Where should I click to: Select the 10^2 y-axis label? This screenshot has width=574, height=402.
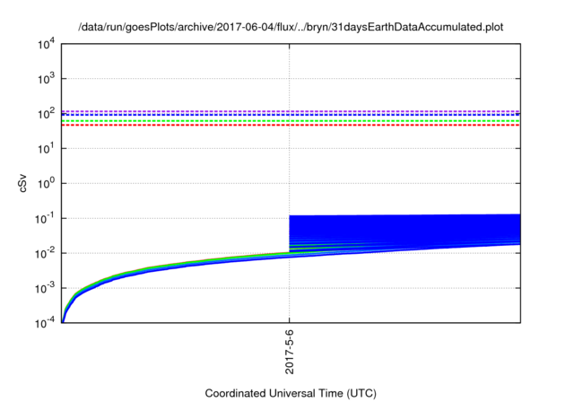46,114
